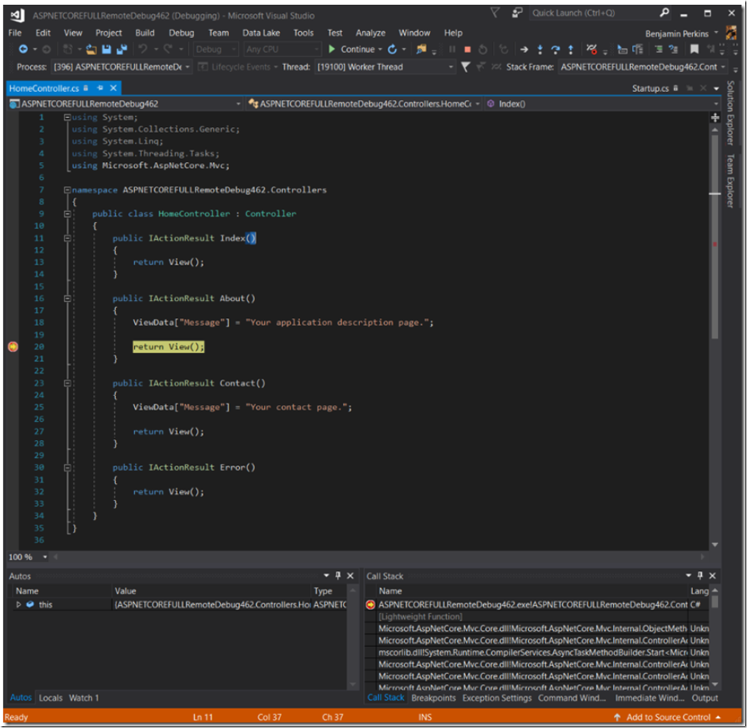
Task: Click the pin icon of Call Stack panel
Action: tap(700, 575)
